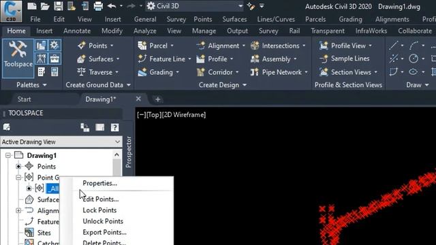
Task: Open the Pipe Network dropdown arrow
Action: pos(306,72)
